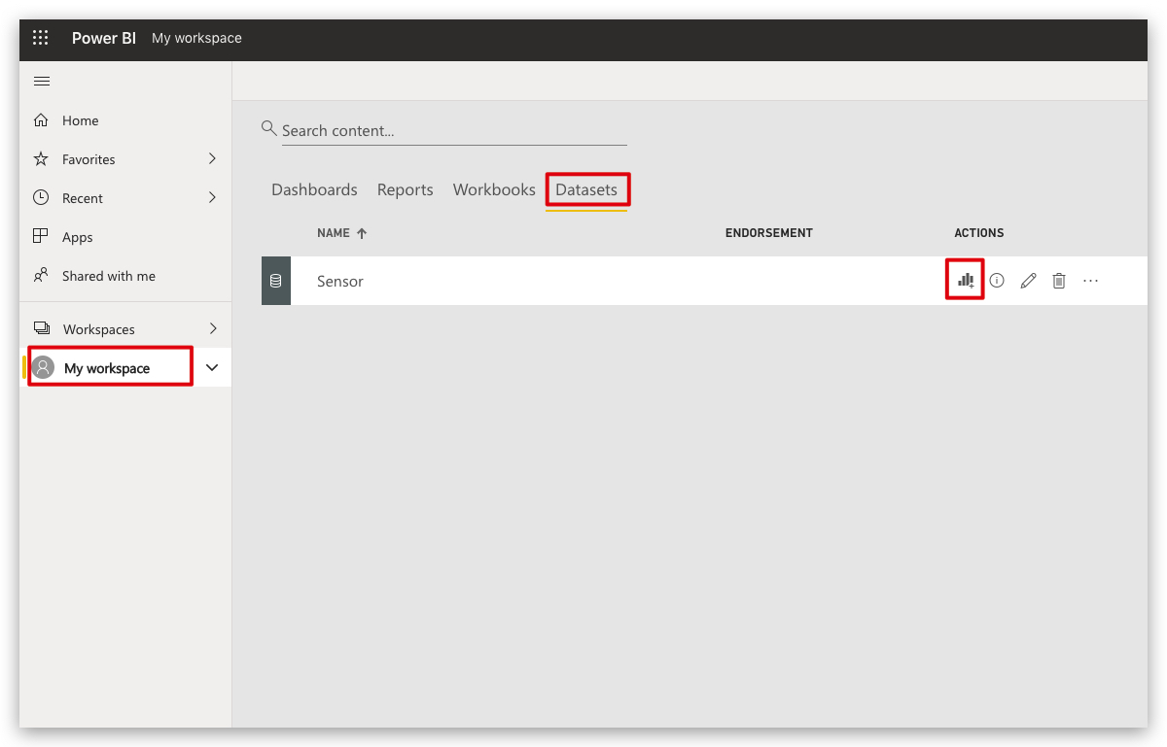The image size is (1167, 747).
Task: Open Apps in navigation
Action: pyautogui.click(x=78, y=237)
